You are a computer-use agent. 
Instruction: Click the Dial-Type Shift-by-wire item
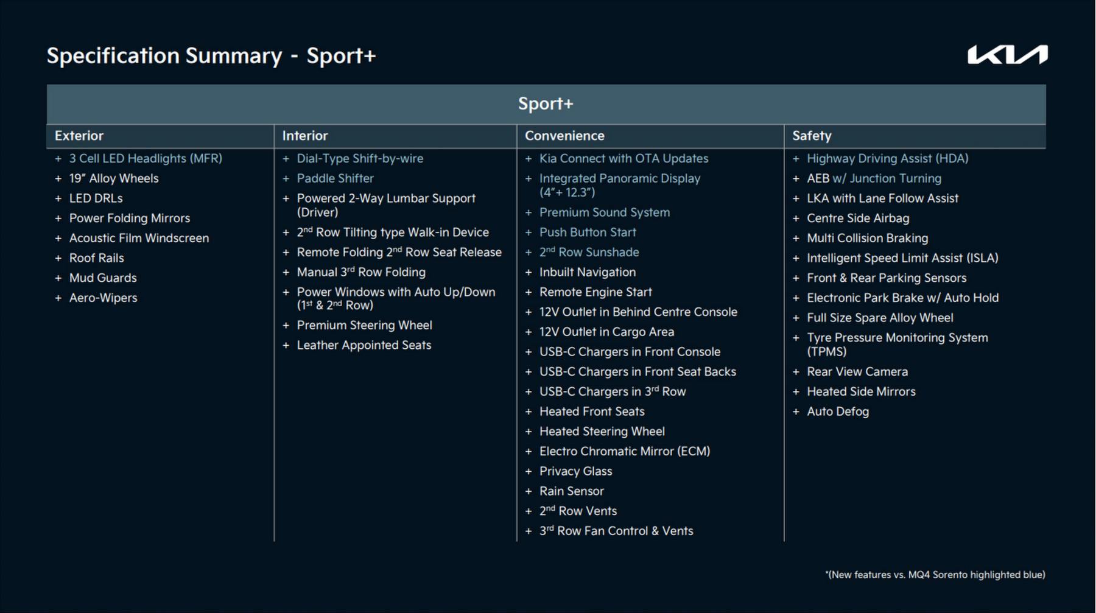tap(360, 158)
